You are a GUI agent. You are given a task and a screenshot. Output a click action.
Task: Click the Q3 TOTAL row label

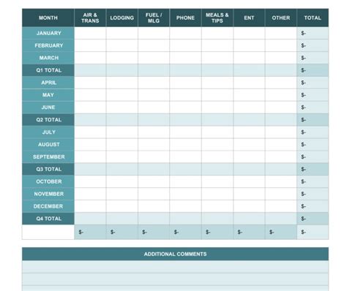pos(48,170)
